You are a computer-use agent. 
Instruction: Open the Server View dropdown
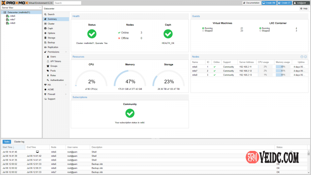click(x=21, y=7)
